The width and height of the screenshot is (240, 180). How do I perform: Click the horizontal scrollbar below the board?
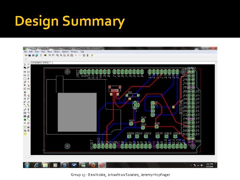tap(123, 156)
